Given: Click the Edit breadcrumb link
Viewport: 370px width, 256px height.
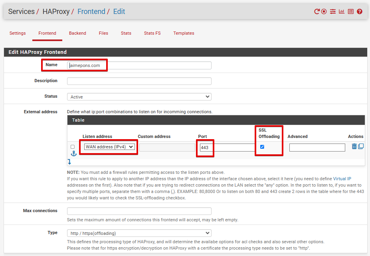Looking at the screenshot, I should pos(119,12).
